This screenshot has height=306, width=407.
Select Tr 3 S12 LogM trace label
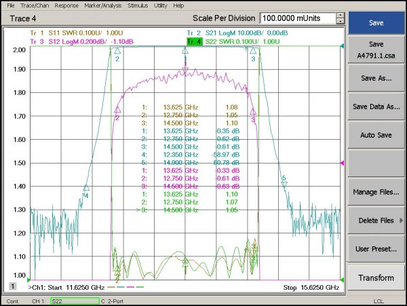tap(81, 41)
